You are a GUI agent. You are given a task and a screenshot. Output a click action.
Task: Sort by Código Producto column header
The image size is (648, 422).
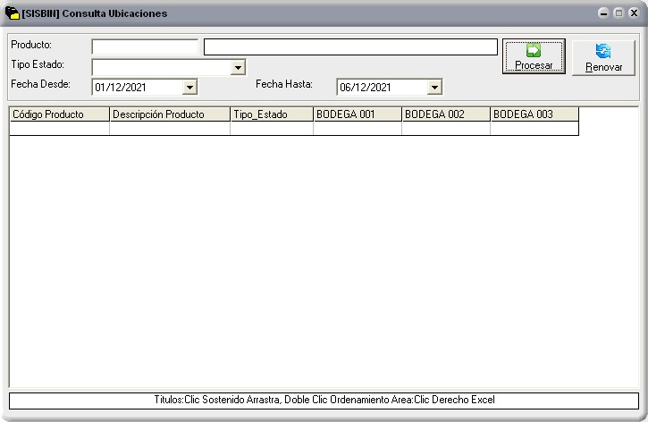click(59, 114)
